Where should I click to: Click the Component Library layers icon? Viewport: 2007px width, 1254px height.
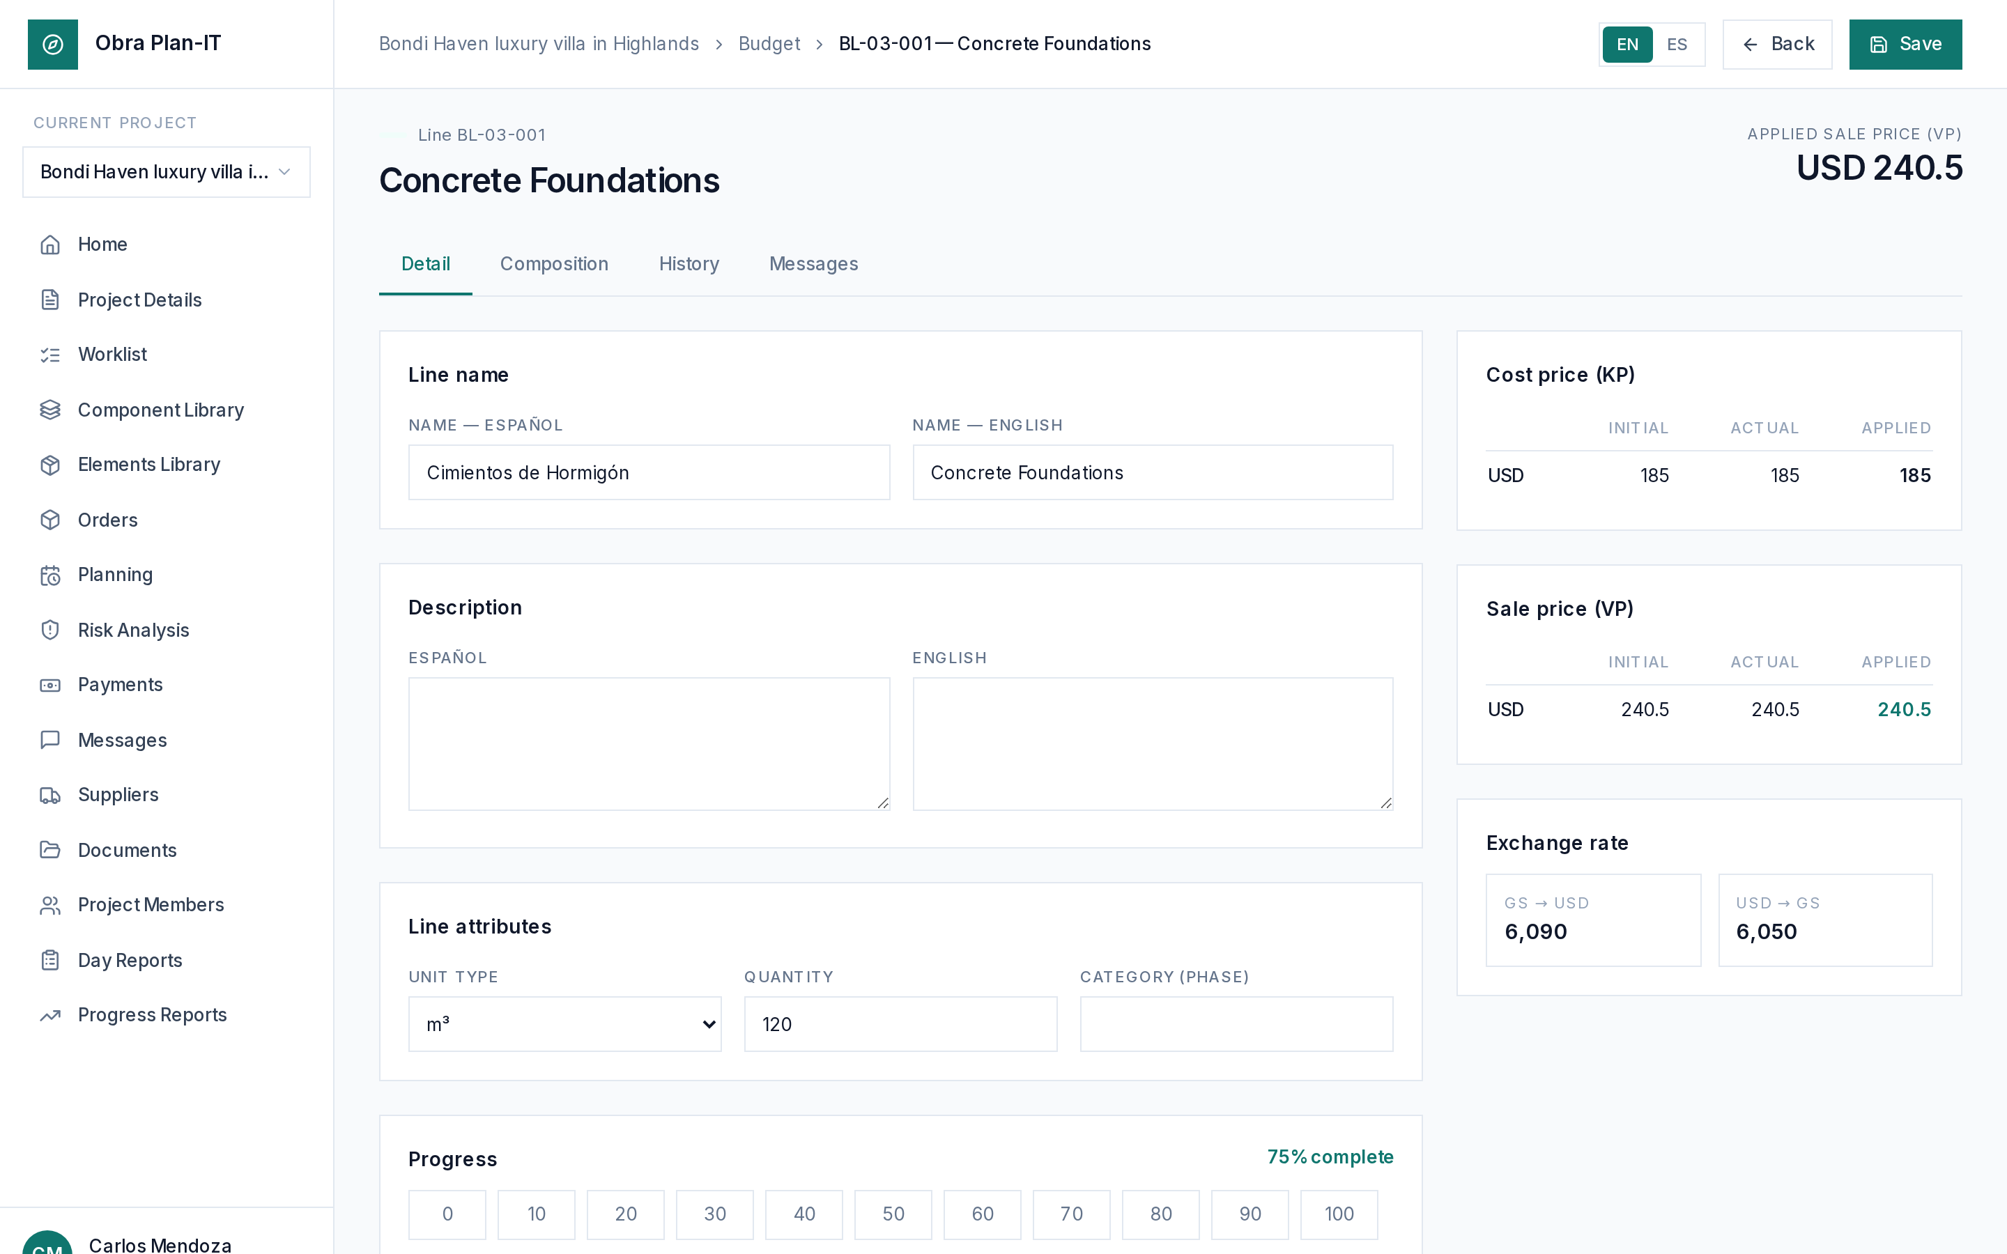tap(51, 410)
